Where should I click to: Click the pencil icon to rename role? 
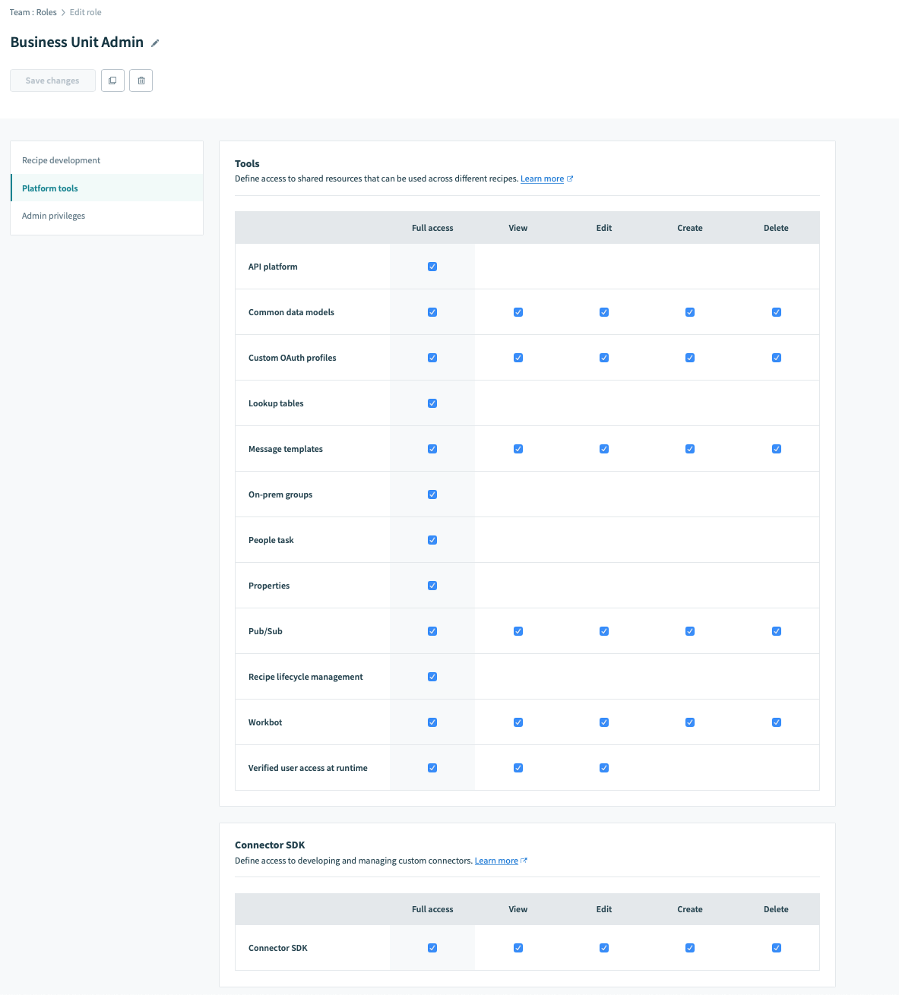point(155,43)
